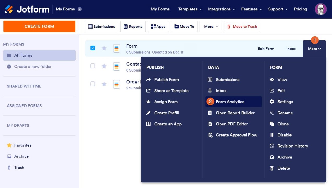332x188 pixels.
Task: Expand the My Forms header dropdown
Action: (80, 9)
